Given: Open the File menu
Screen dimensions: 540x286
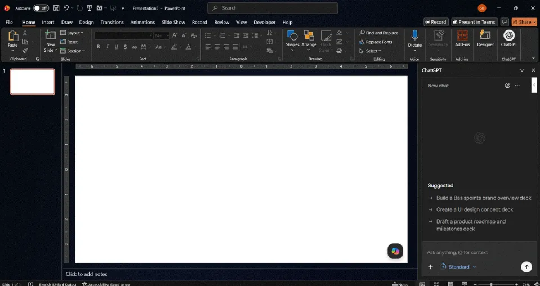Looking at the screenshot, I should coord(9,22).
